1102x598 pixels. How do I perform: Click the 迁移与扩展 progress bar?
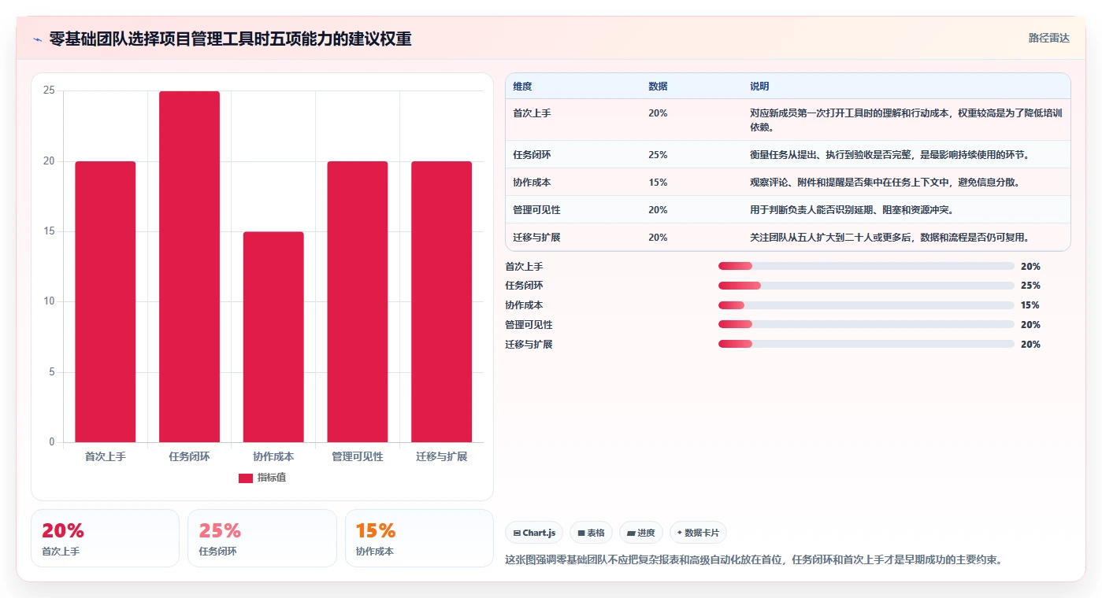click(866, 344)
